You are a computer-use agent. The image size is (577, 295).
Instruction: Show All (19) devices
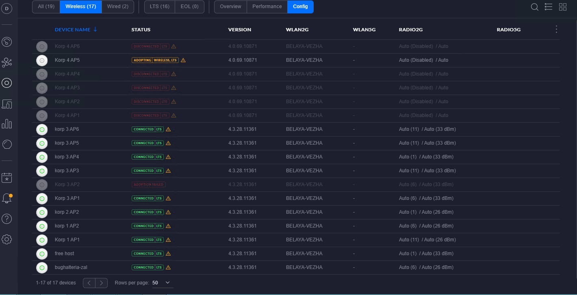coord(46,7)
